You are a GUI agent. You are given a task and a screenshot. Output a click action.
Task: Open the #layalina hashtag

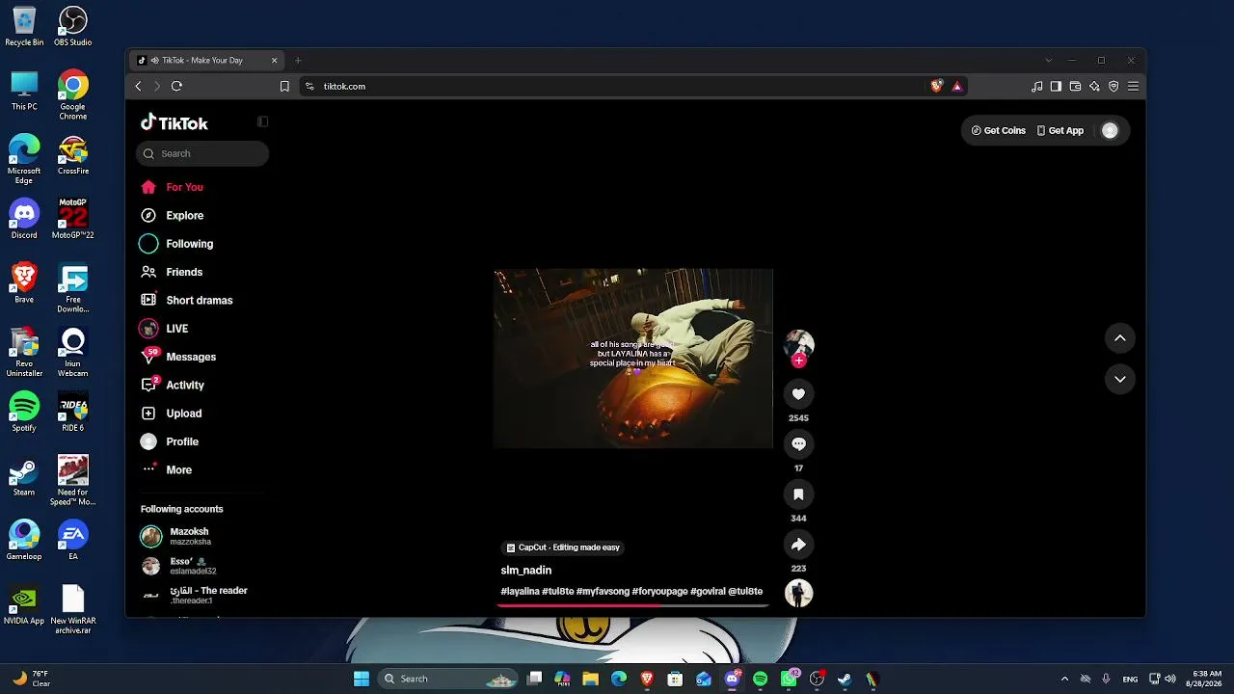pos(520,592)
